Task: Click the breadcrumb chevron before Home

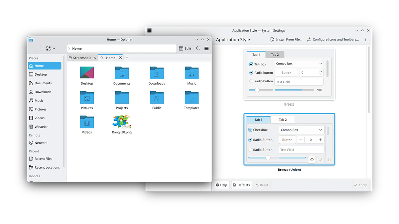Action: pyautogui.click(x=69, y=48)
